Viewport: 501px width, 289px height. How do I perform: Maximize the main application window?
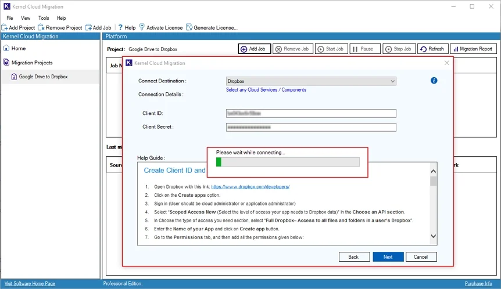[x=472, y=6]
